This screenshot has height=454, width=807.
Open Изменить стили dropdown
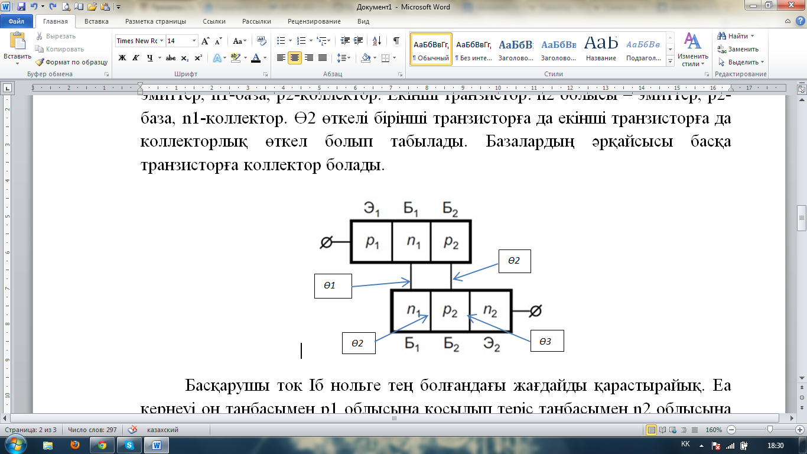[692, 50]
